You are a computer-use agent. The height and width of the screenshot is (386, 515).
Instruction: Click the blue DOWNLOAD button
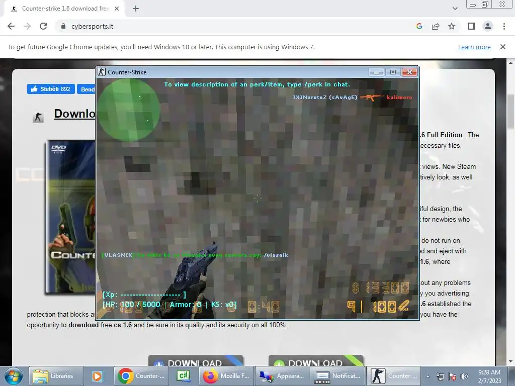(196, 360)
